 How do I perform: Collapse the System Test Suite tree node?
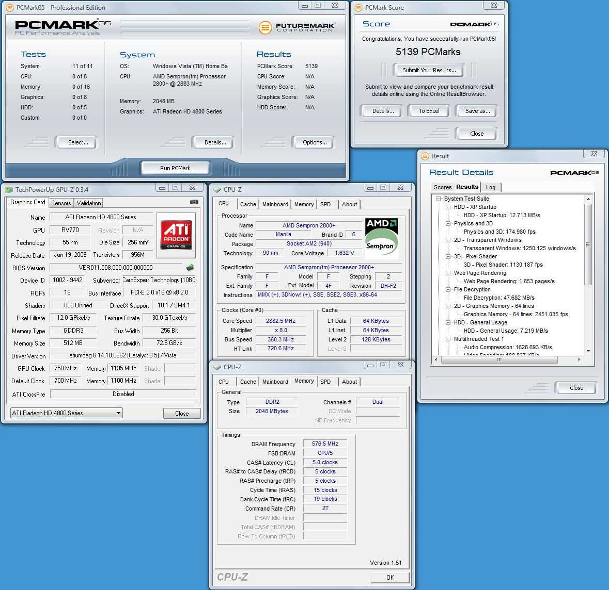(x=438, y=199)
